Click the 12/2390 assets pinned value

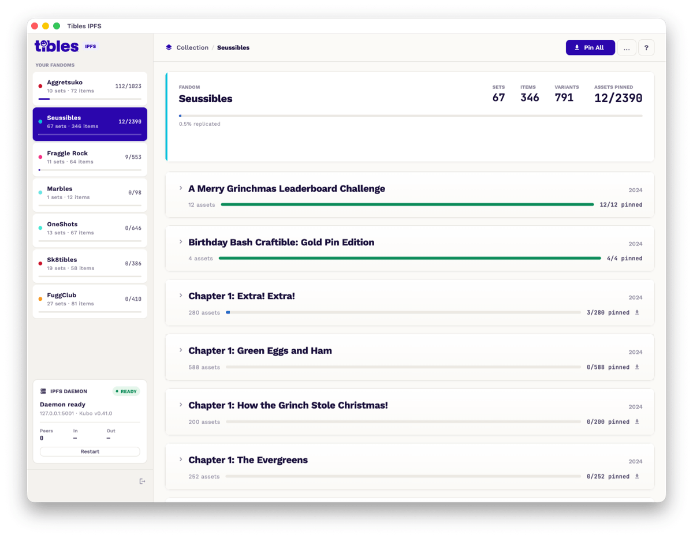[x=619, y=98]
